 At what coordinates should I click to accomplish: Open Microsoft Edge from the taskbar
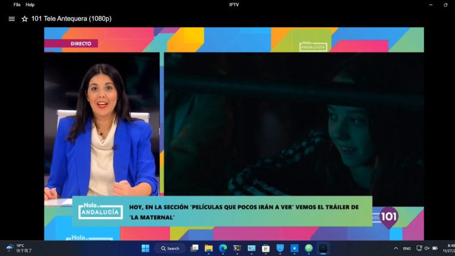223,248
